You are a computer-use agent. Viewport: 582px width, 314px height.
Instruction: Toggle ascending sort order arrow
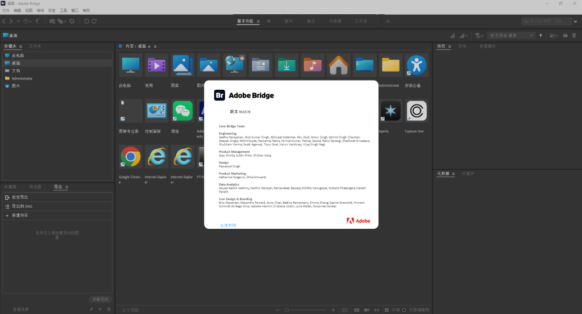point(541,36)
